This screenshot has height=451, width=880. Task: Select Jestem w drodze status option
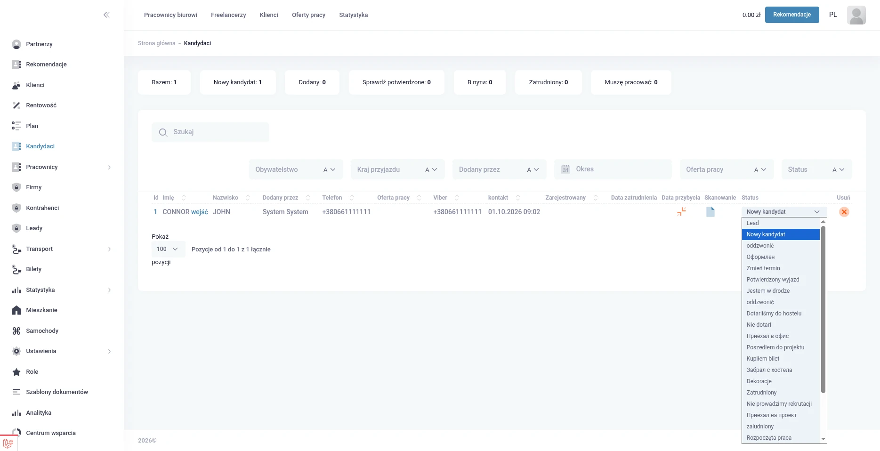click(781, 291)
